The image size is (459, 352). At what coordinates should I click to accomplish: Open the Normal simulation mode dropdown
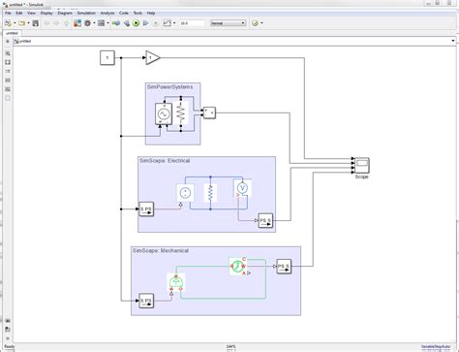229,23
